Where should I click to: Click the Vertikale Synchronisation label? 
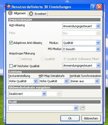tap(85, 76)
